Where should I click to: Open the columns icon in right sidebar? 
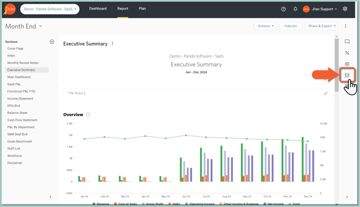(x=347, y=64)
